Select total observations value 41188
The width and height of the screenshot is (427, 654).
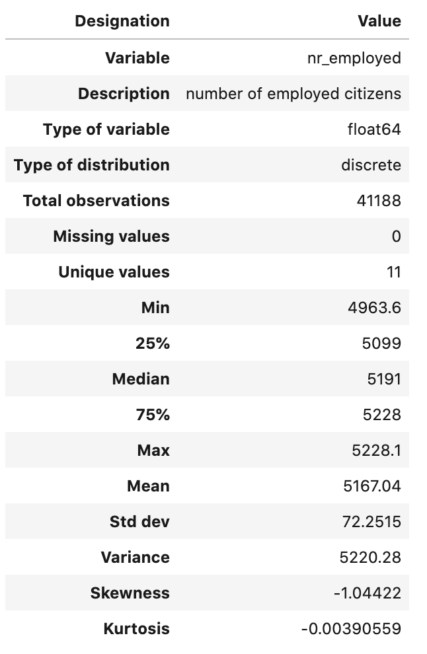pyautogui.click(x=379, y=201)
